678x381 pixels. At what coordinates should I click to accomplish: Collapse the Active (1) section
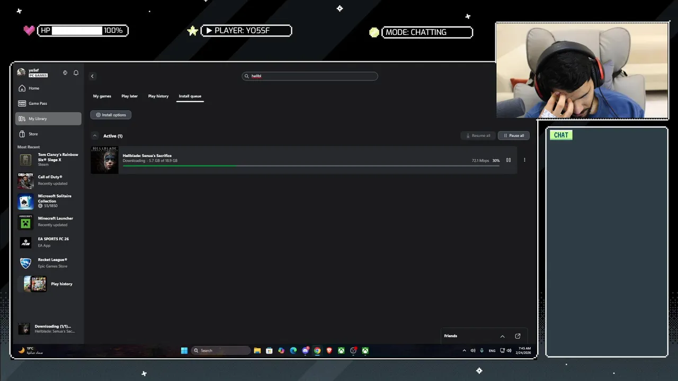tap(95, 136)
